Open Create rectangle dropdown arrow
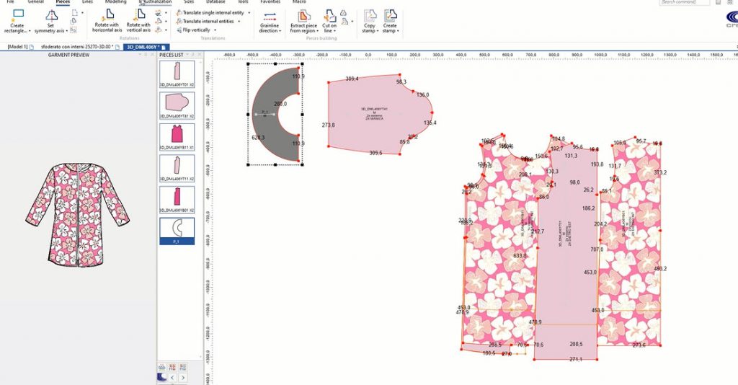The image size is (738, 385). pos(30,31)
